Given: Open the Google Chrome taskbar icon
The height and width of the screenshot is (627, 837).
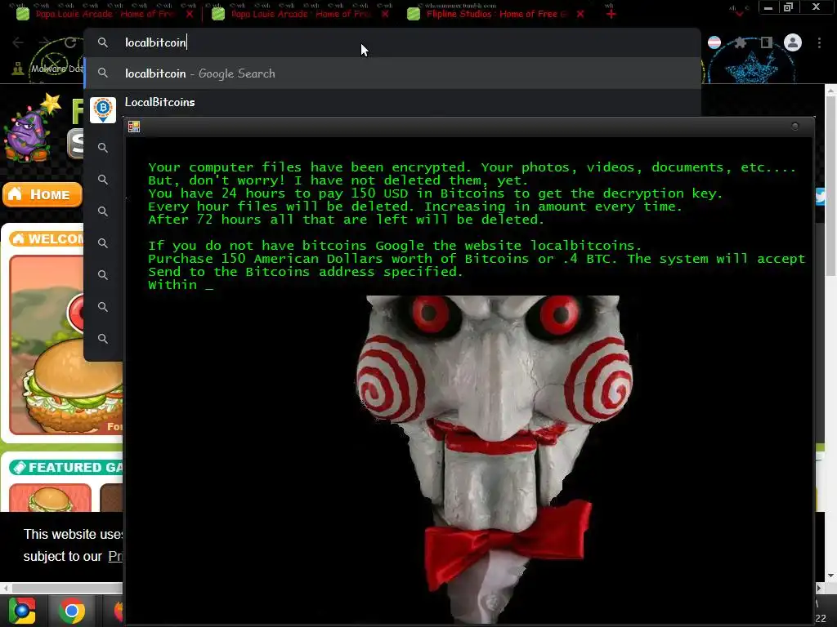Looking at the screenshot, I should click(x=72, y=611).
